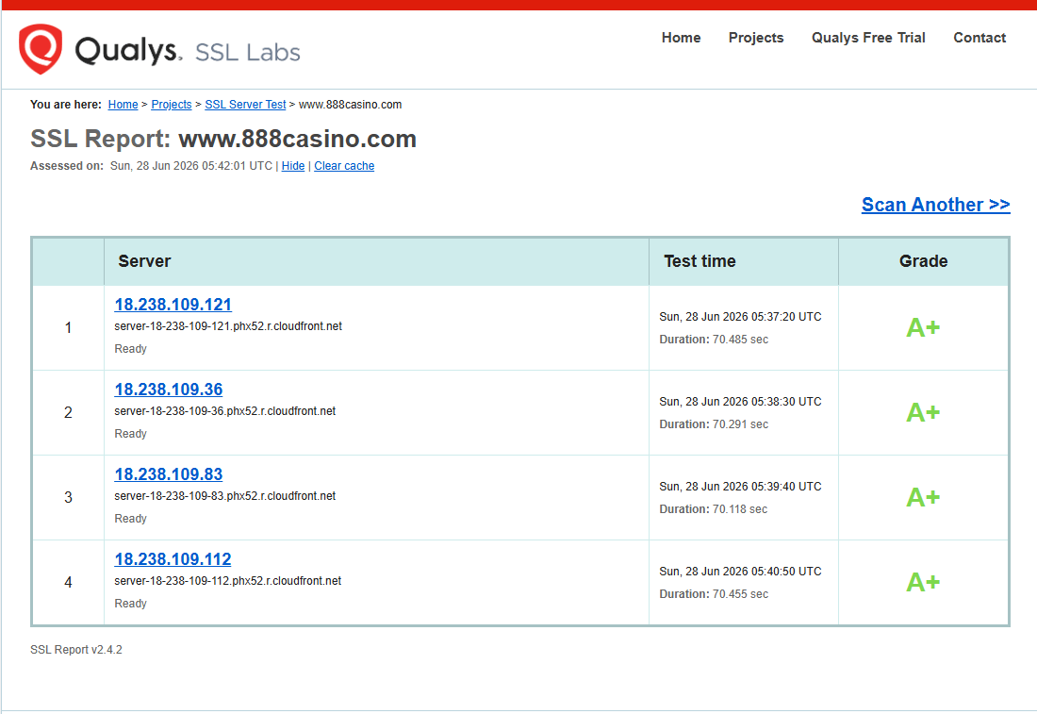Click test time Sun, 28 Jun 2026 05:37:20 UTC

tap(740, 317)
